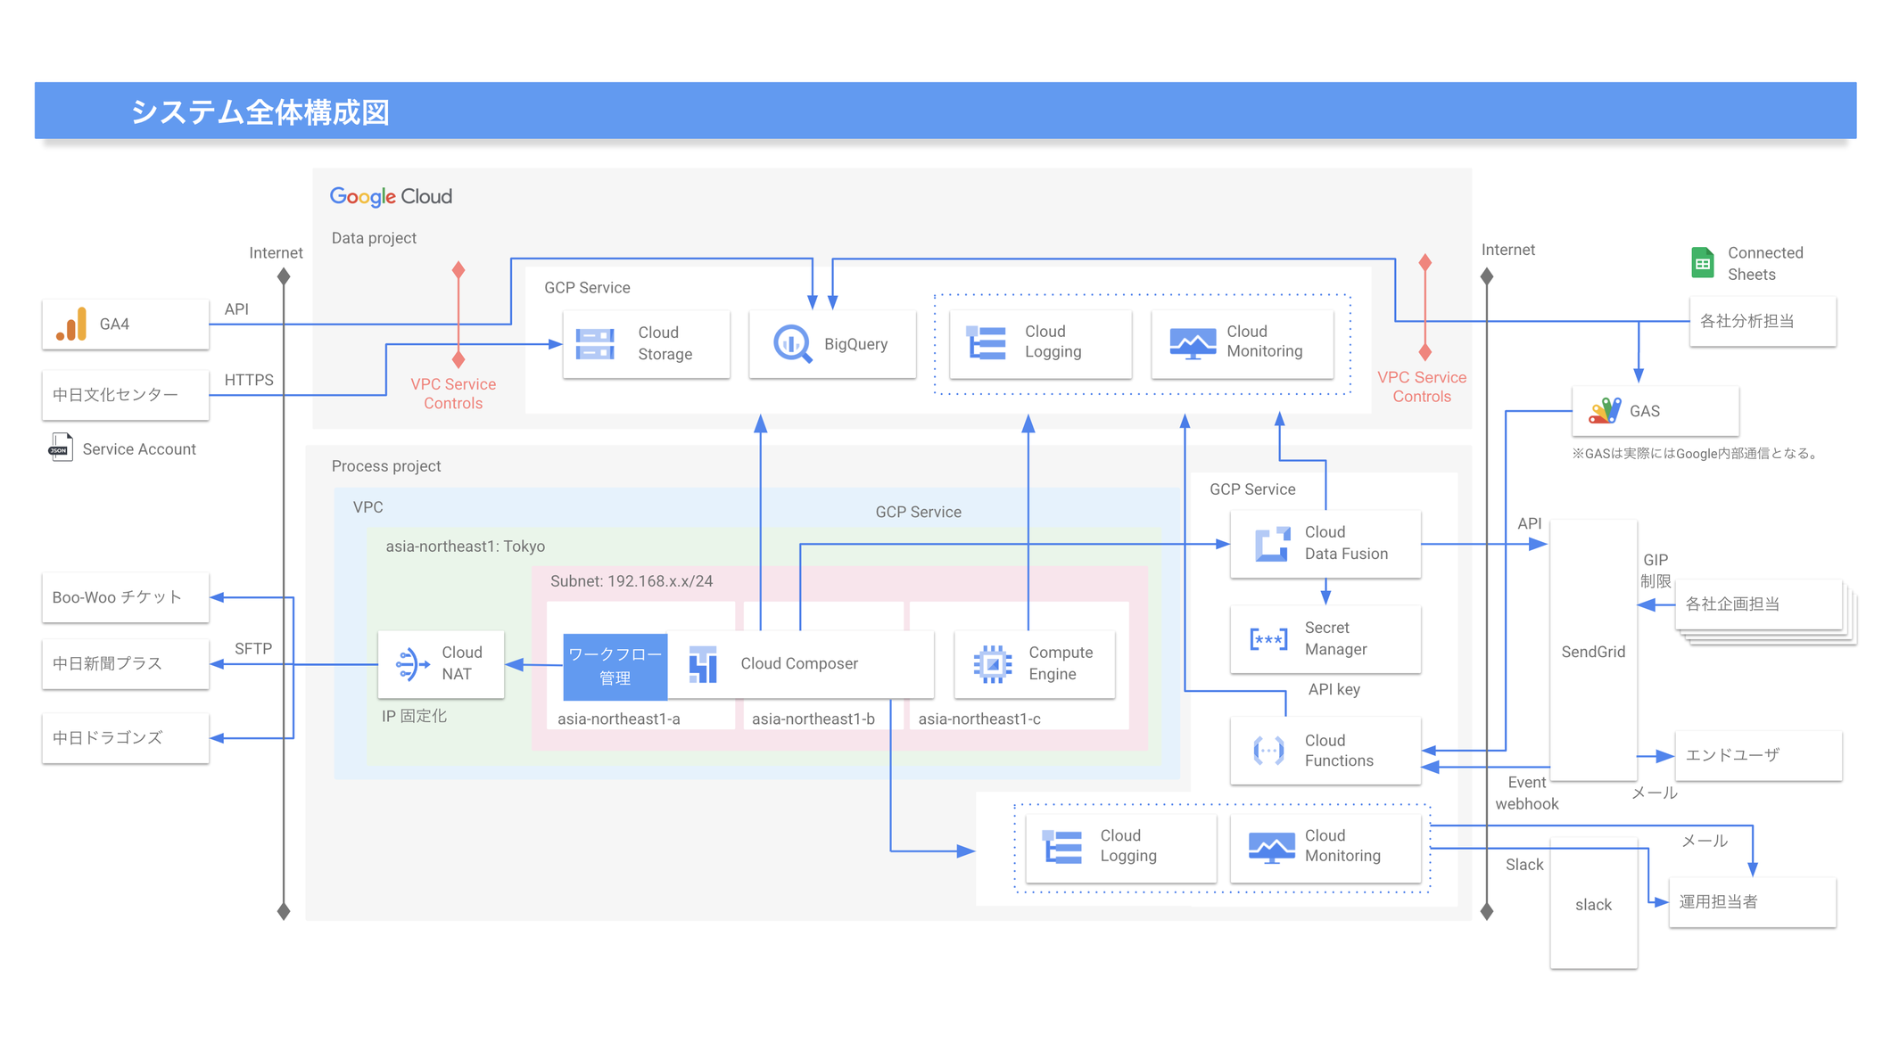This screenshot has width=1891, height=1060.
Task: Click the left VPC Service Controls label
Action: [453, 393]
